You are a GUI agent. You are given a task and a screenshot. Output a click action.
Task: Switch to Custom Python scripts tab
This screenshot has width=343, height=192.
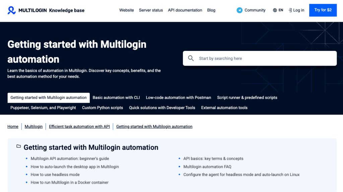tap(102, 108)
